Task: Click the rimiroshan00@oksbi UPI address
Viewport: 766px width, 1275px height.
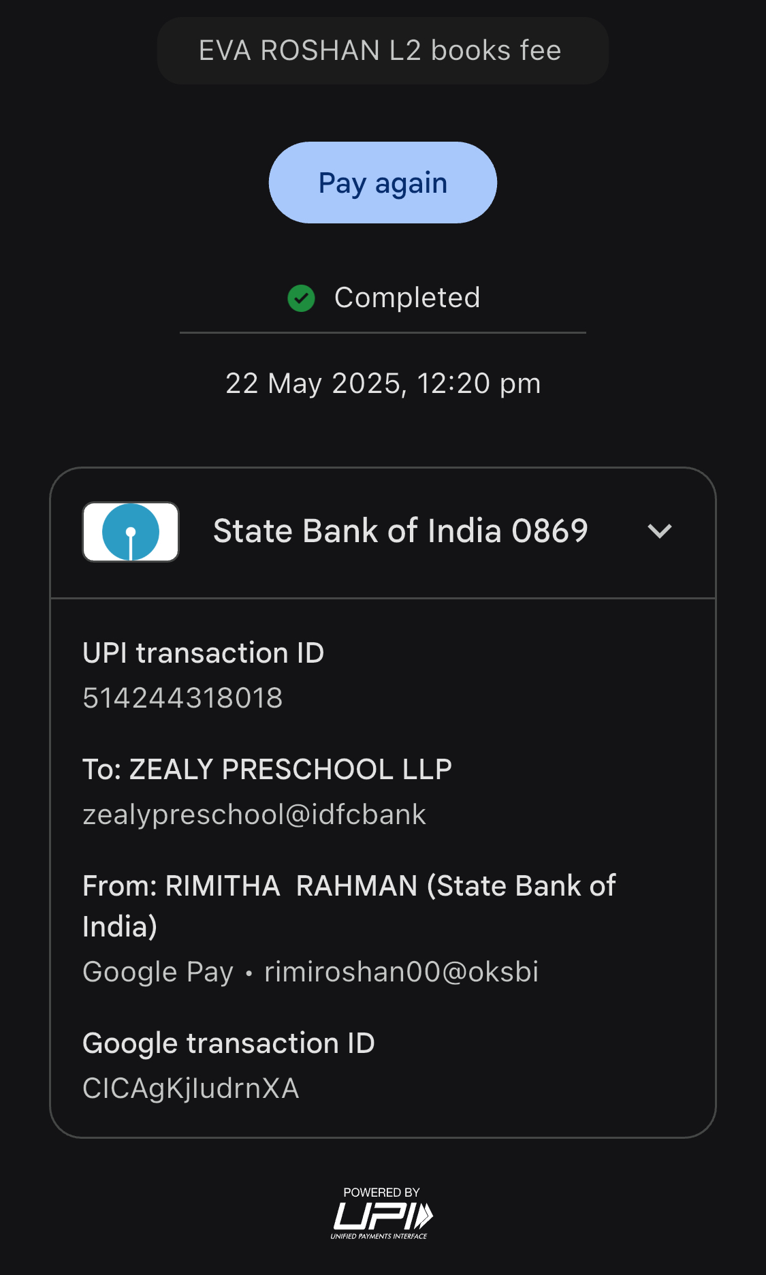Action: (401, 972)
